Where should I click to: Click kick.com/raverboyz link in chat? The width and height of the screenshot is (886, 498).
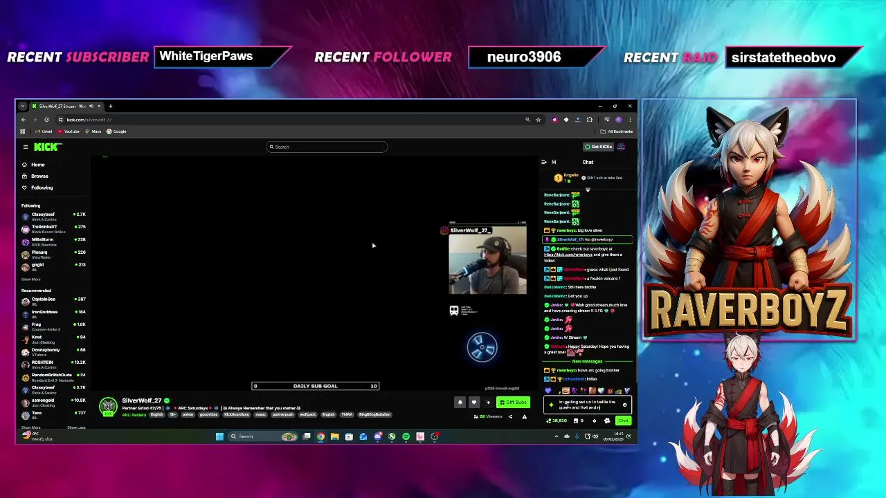tap(568, 255)
